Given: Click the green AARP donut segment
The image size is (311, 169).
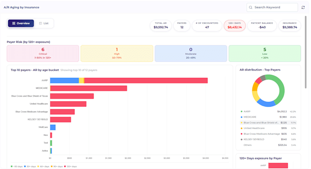Looking at the screenshot, I should [281, 89].
